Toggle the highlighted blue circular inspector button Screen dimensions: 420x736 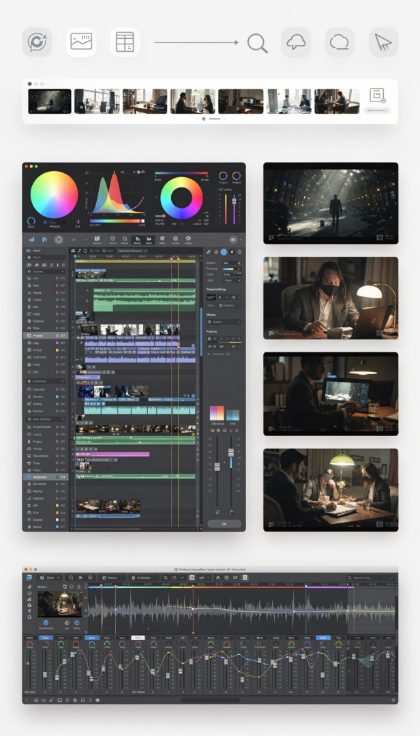[x=223, y=252]
